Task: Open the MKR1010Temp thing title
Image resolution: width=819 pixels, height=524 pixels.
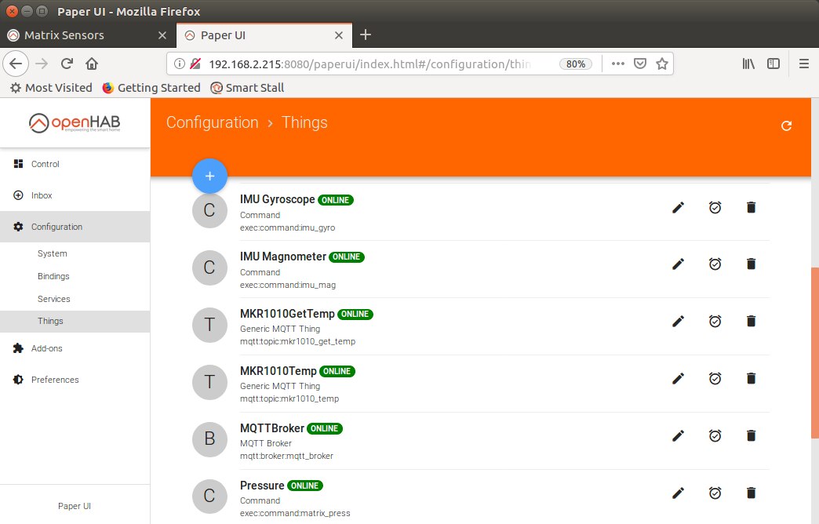Action: coord(278,371)
